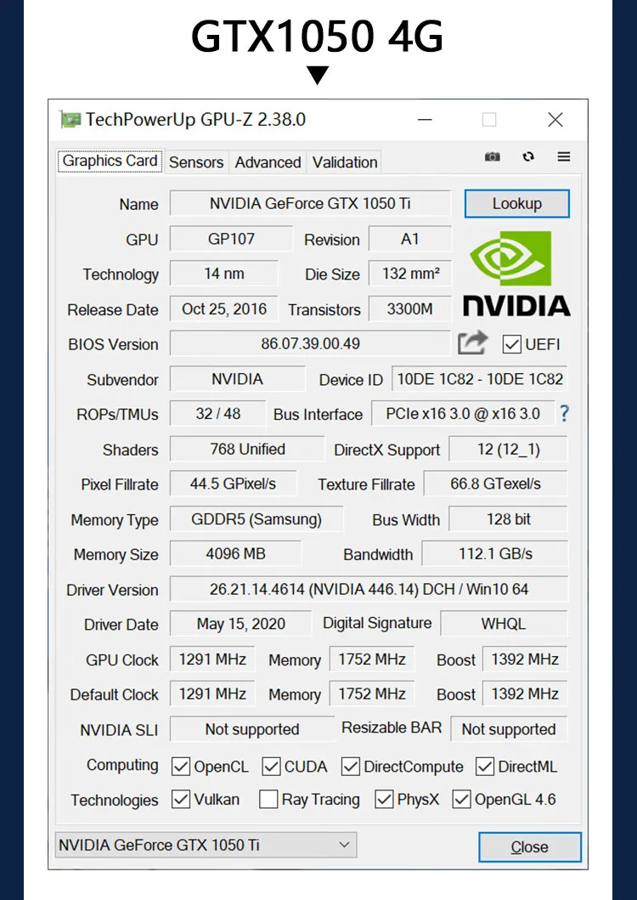Switch to the Sensors tab
Viewport: 637px width, 900px height.
(x=196, y=162)
